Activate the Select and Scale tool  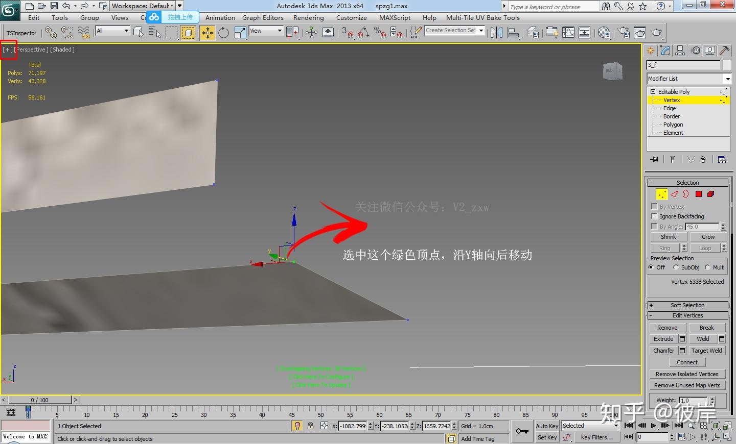(x=240, y=33)
